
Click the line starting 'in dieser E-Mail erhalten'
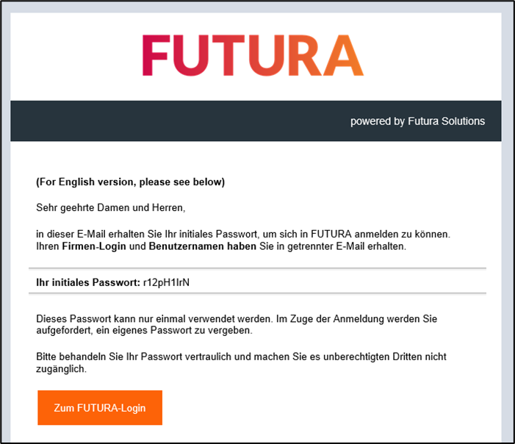[242, 234]
